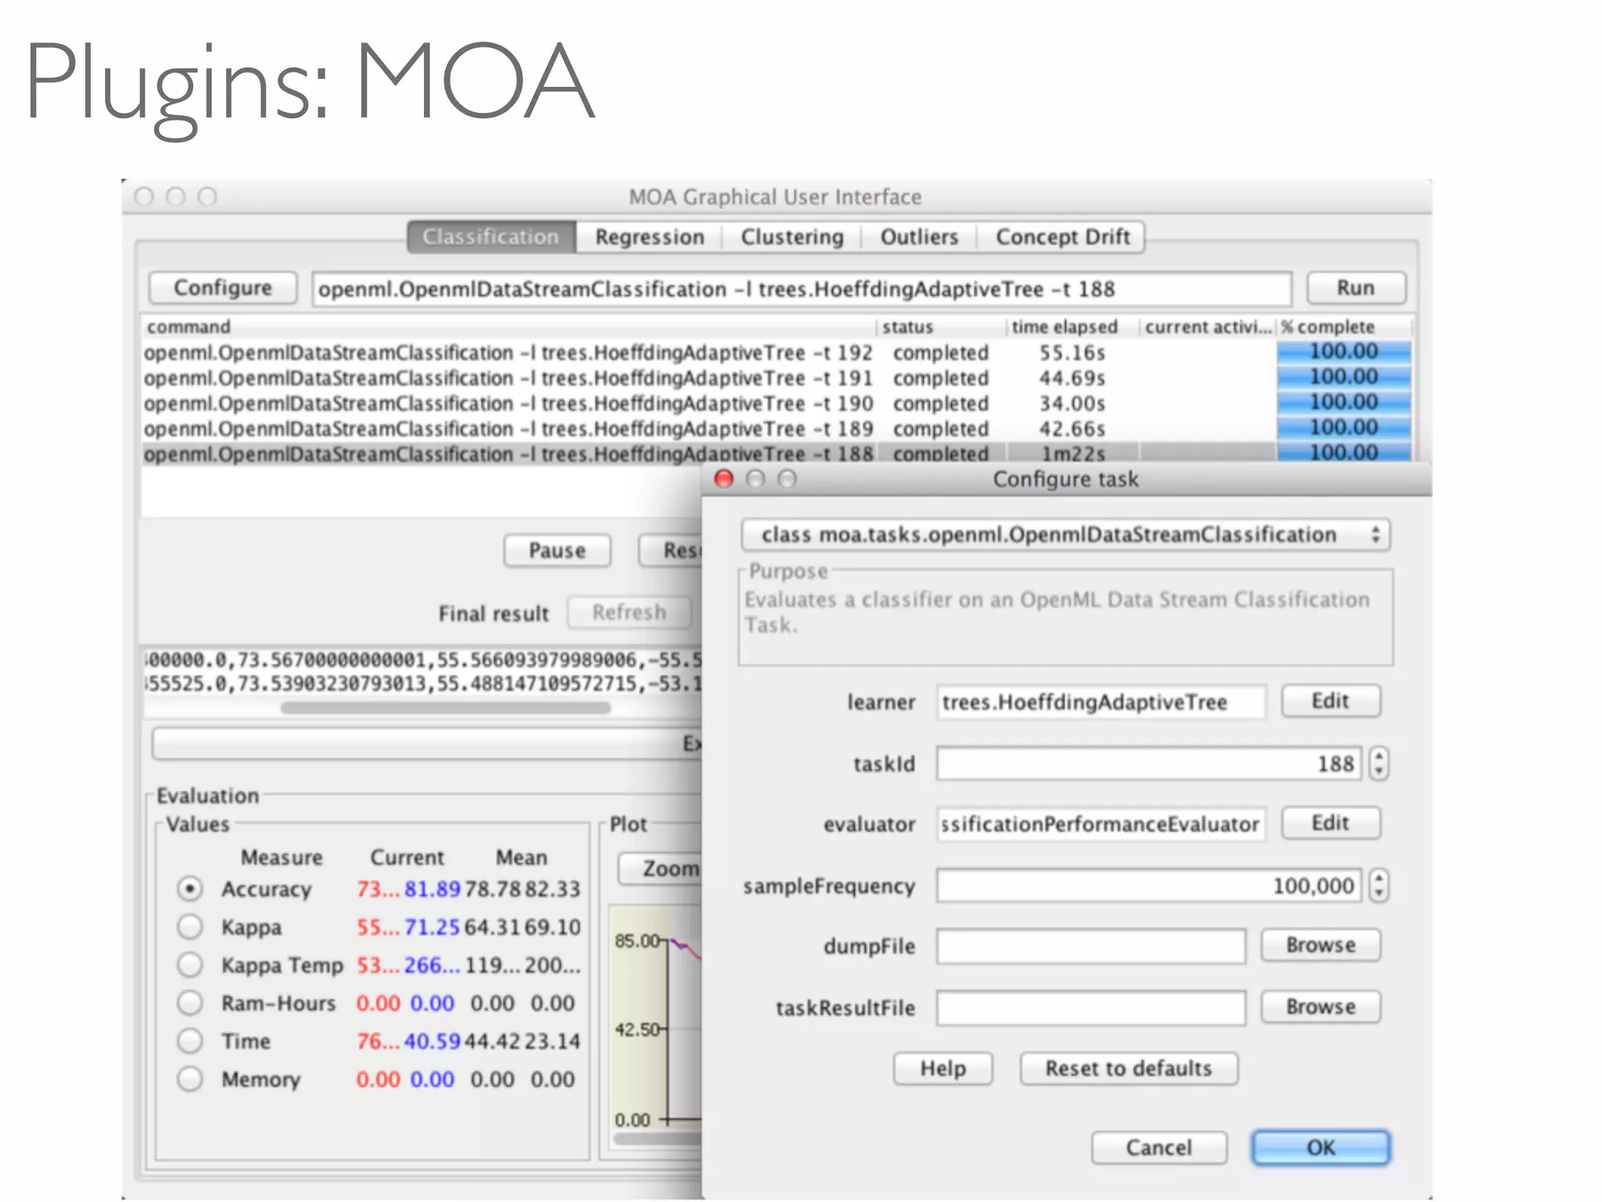Image resolution: width=1602 pixels, height=1202 pixels.
Task: Click the task command text field
Action: 801,290
